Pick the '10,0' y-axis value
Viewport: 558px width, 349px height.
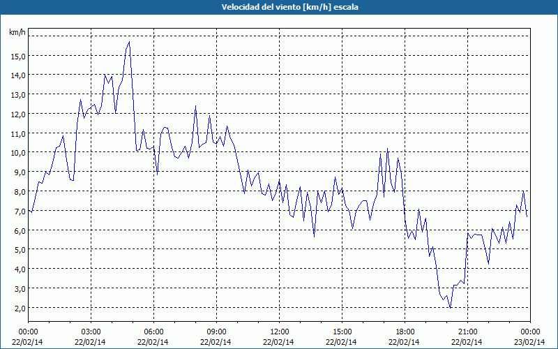coord(19,153)
